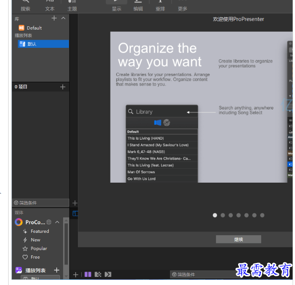295x285 pixels.
Task: Go to the fourth welcome page dot
Action: point(239,215)
